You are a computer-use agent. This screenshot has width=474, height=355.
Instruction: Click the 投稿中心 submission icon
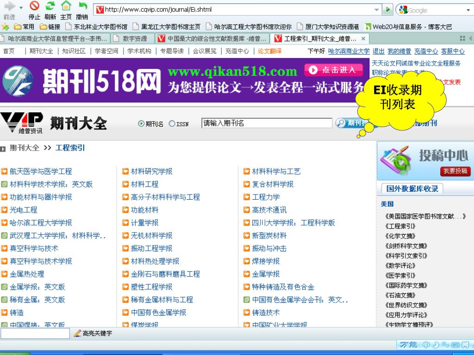coord(396,160)
